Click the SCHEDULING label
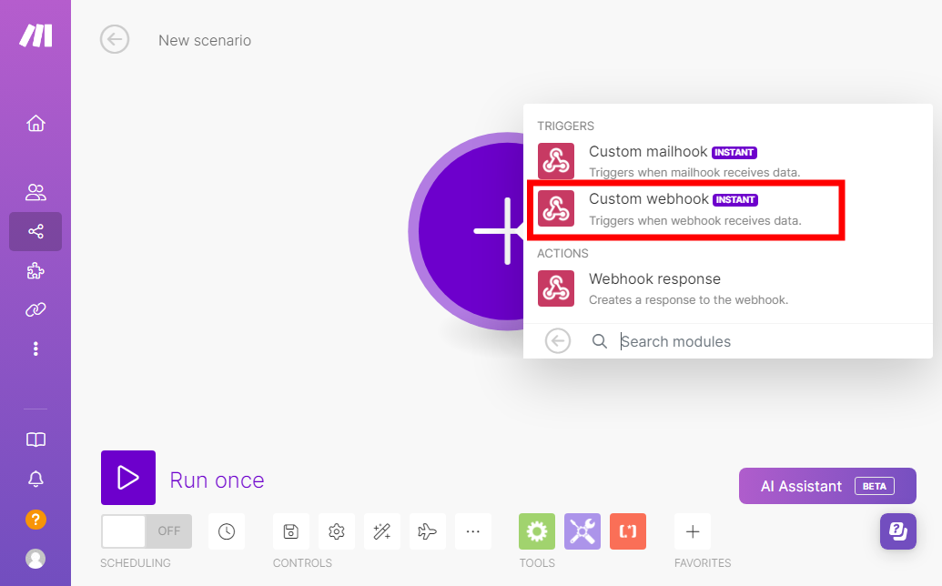942x586 pixels. [136, 563]
